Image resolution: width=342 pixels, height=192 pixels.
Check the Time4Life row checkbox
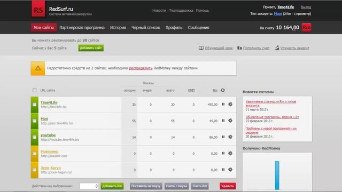tap(34, 105)
